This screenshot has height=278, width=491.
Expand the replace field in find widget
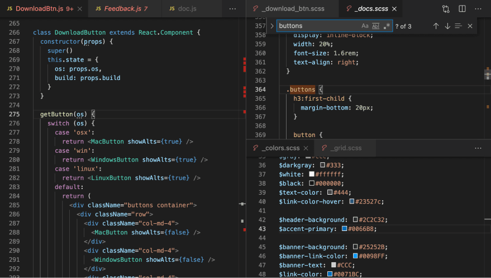coord(271,26)
